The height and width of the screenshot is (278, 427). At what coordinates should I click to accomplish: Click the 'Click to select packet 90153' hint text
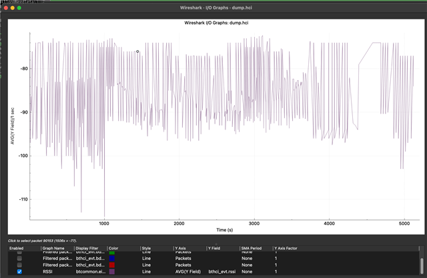pos(42,241)
